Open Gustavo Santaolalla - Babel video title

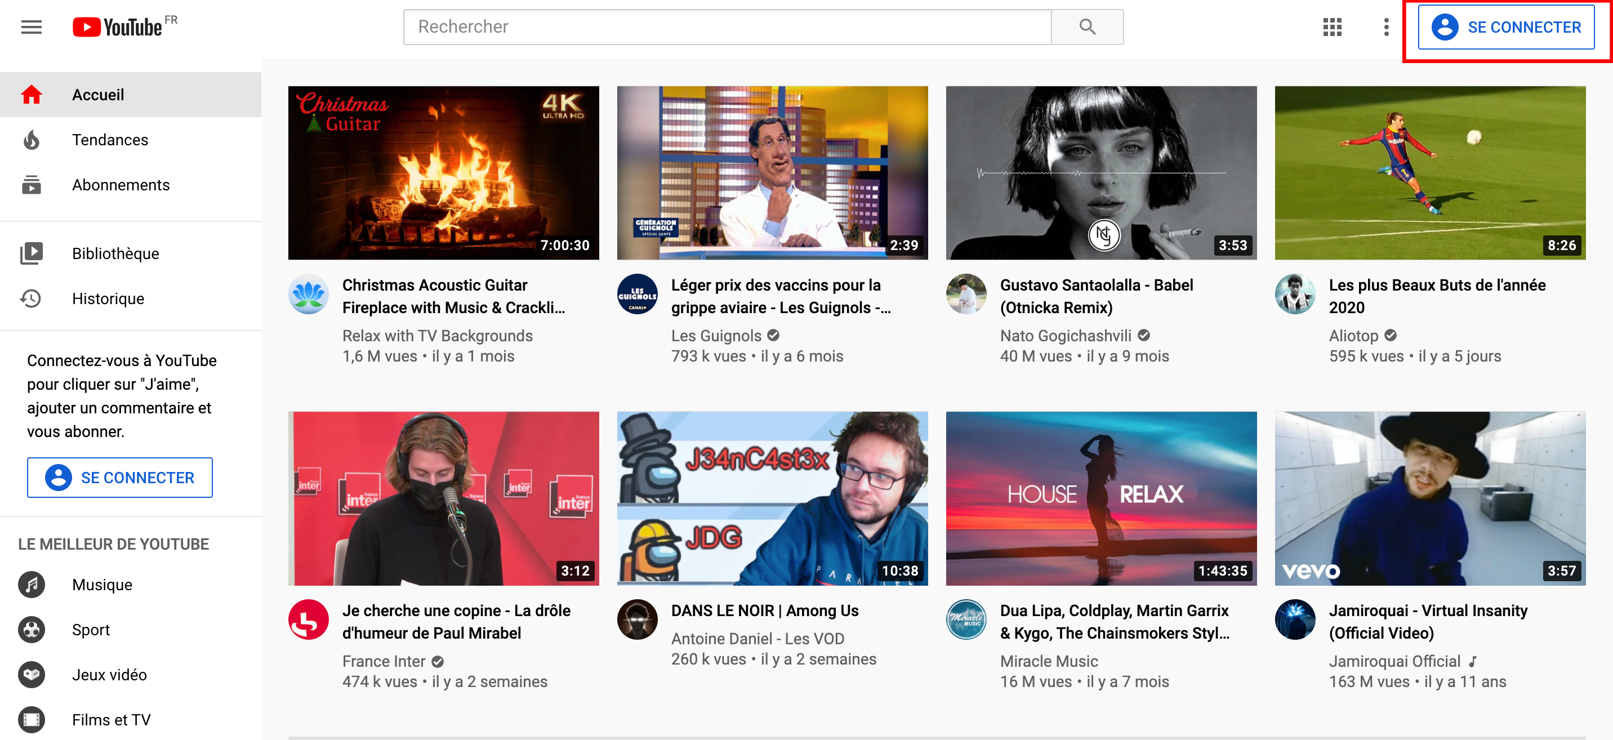pyautogui.click(x=1097, y=296)
